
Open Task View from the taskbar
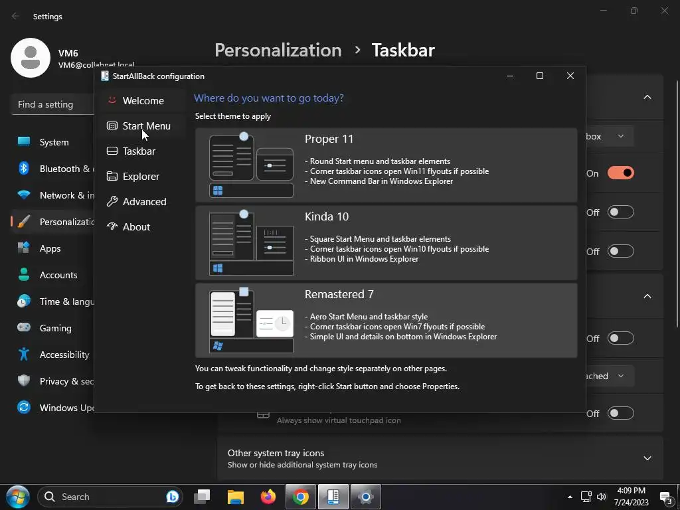click(202, 497)
